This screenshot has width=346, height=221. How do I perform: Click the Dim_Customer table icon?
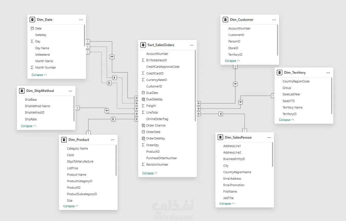pyautogui.click(x=225, y=20)
